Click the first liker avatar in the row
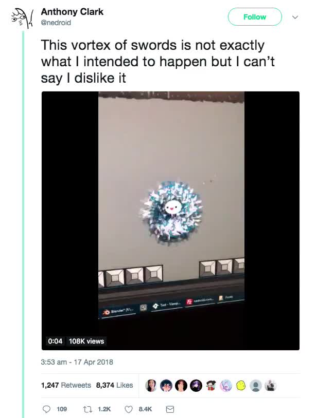 pyautogui.click(x=151, y=386)
